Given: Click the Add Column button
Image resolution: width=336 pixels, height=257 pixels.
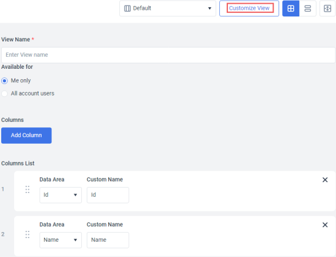Looking at the screenshot, I should [26, 135].
